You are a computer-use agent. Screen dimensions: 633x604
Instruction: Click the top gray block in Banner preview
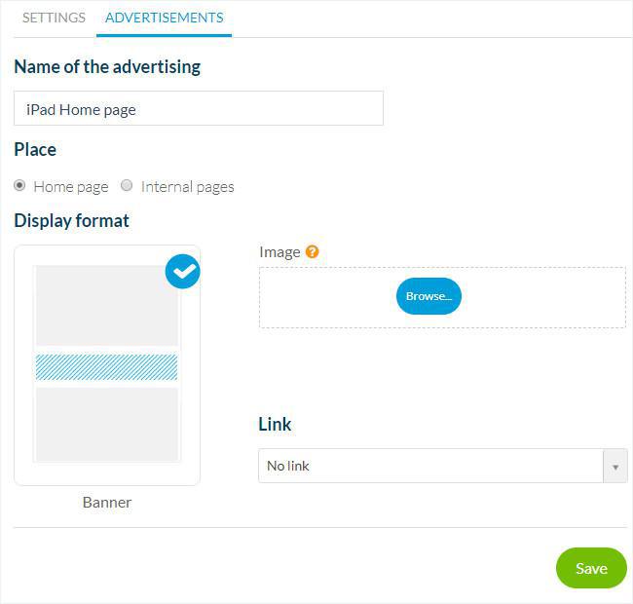pyautogui.click(x=107, y=305)
